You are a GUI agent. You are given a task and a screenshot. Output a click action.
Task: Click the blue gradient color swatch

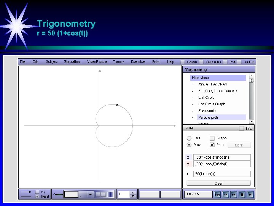pos(111,195)
